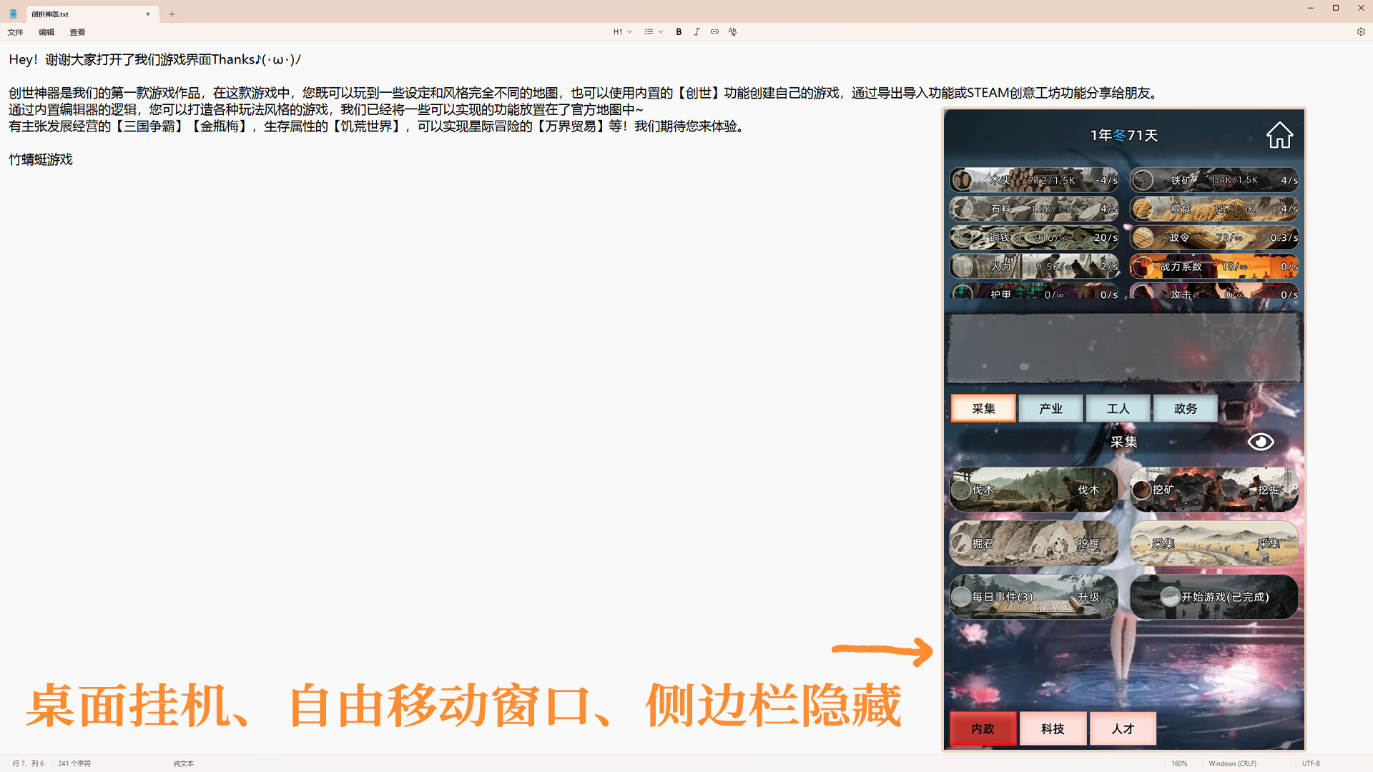1373x772 pixels.
Task: Click the 每日事件(3) upgrade button
Action: pyautogui.click(x=1033, y=597)
